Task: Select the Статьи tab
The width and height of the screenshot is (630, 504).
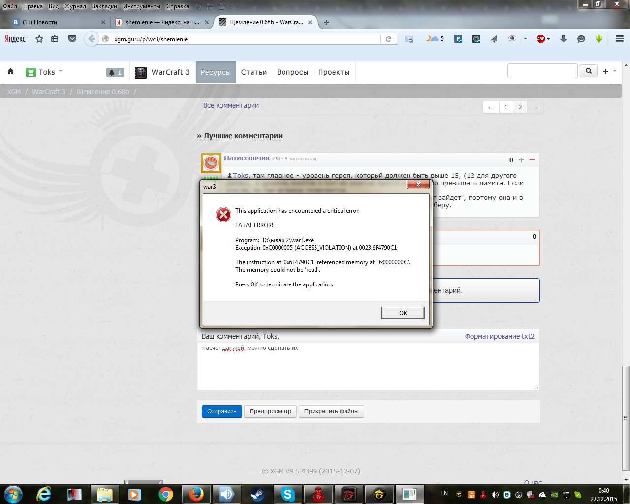Action: [x=254, y=72]
